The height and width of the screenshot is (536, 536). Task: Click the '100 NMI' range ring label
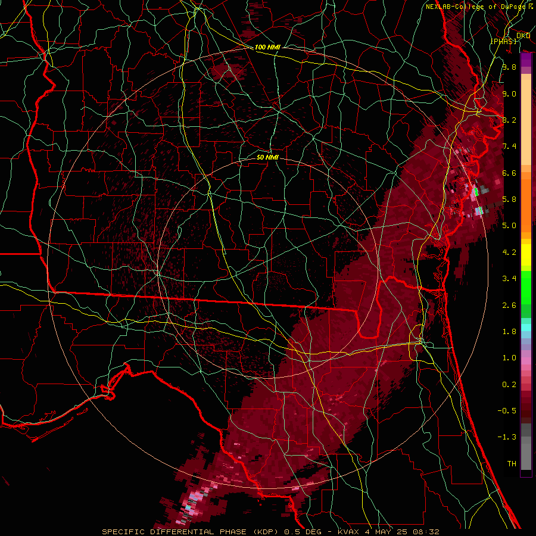click(267, 47)
